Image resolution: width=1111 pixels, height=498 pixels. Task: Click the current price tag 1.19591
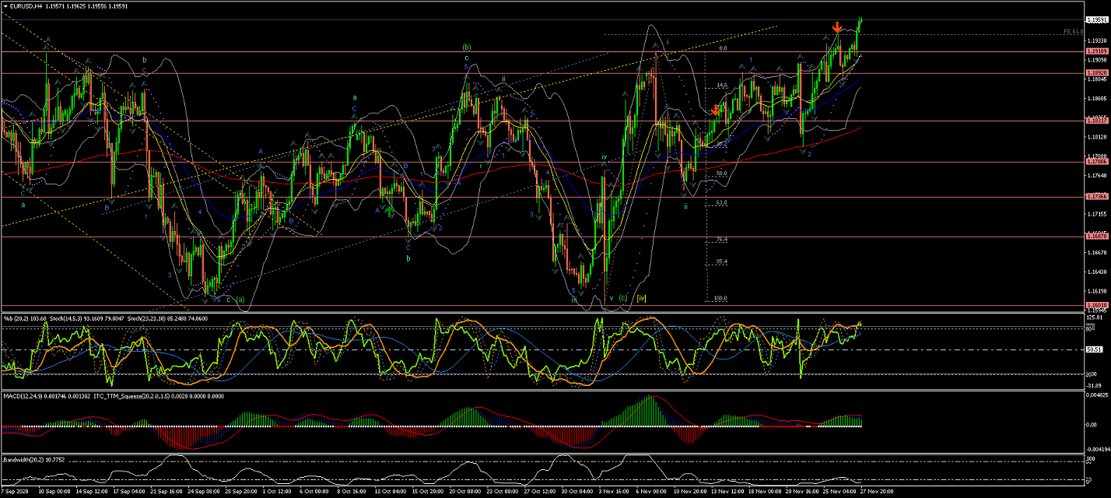pyautogui.click(x=1097, y=19)
